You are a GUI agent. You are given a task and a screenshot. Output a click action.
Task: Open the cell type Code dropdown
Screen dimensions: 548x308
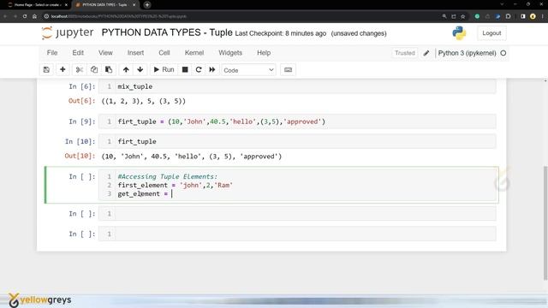248,70
